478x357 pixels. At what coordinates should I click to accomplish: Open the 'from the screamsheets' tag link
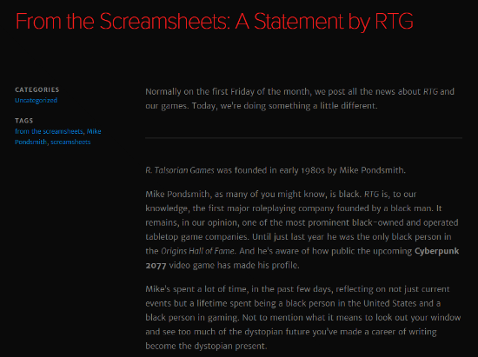[49, 131]
